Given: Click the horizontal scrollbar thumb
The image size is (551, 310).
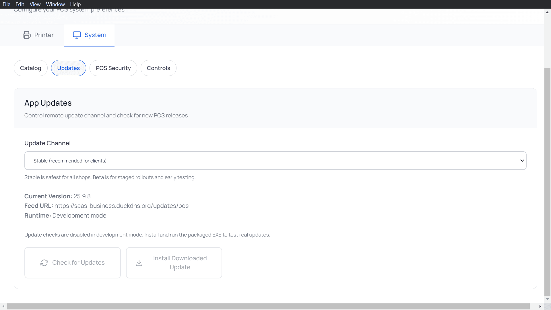Looking at the screenshot, I should (268, 307).
